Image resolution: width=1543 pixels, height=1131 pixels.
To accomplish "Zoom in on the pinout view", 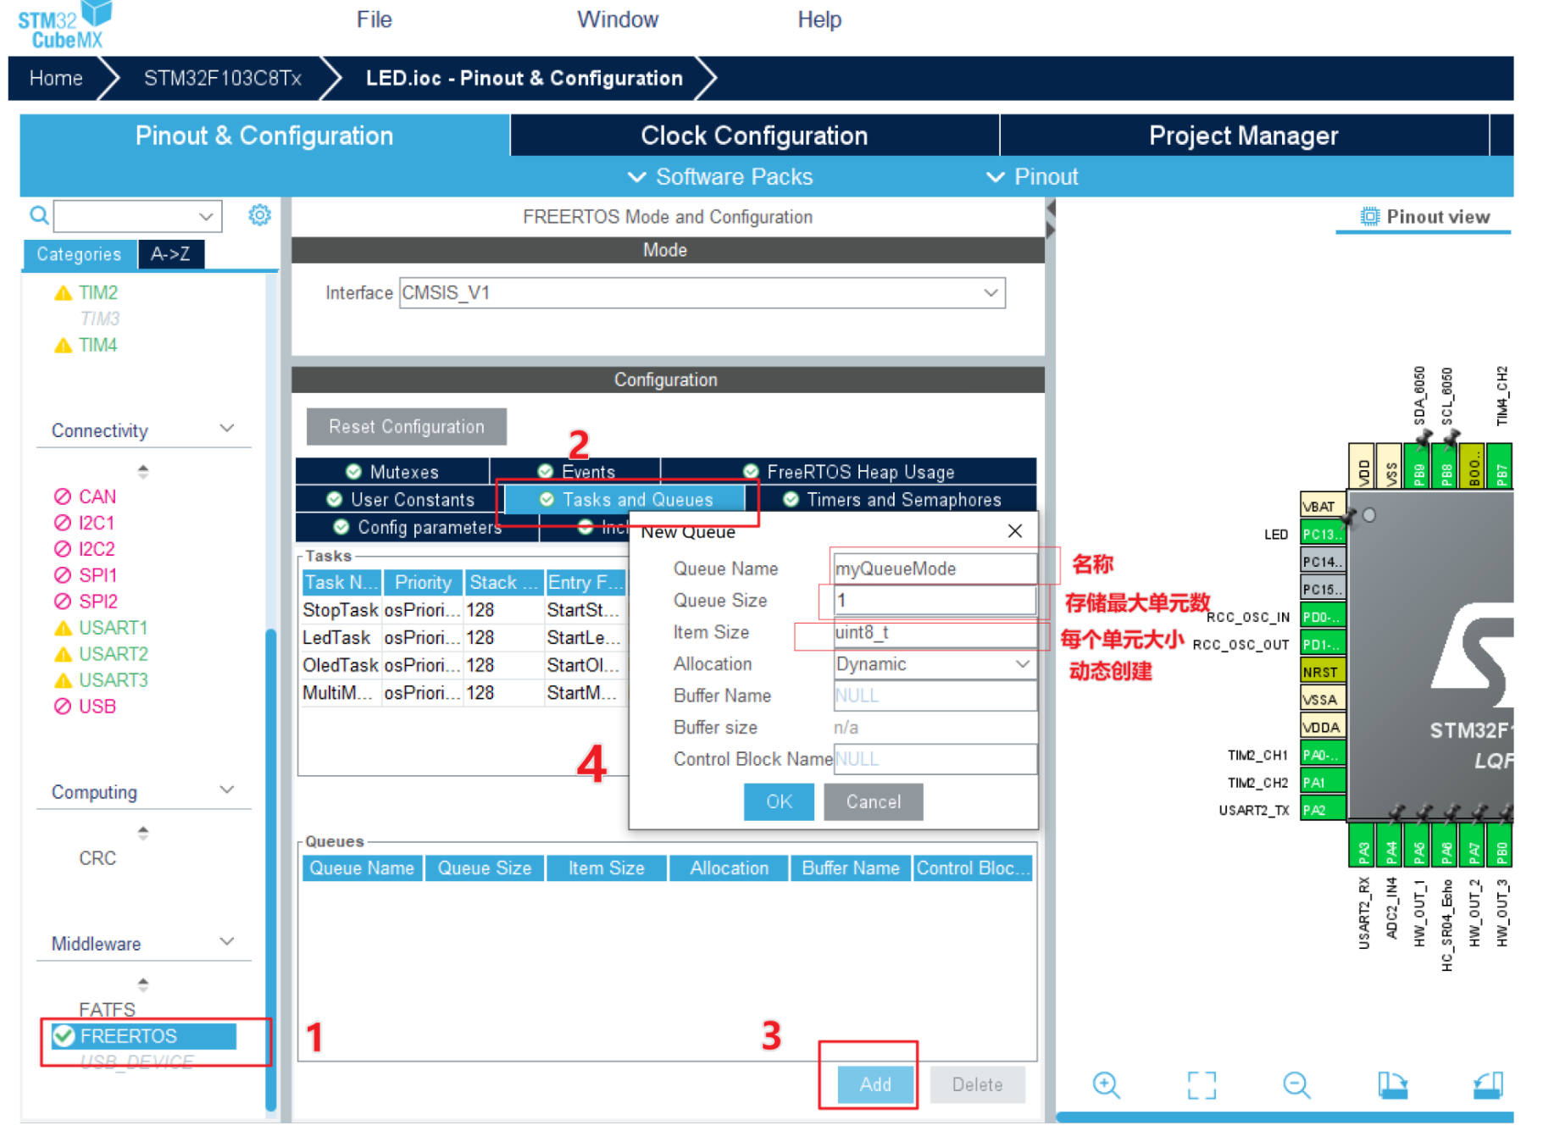I will click(x=1107, y=1084).
